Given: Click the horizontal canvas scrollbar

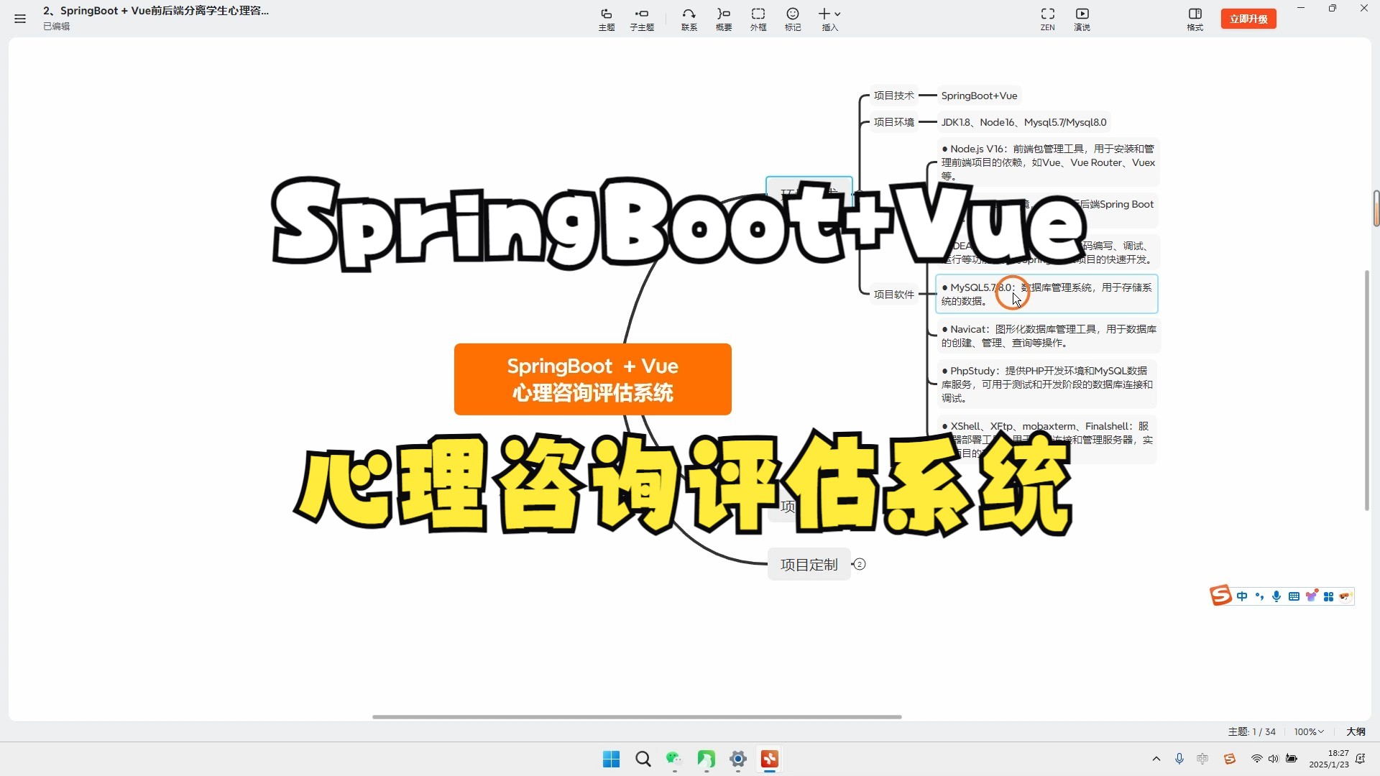Looking at the screenshot, I should coord(637,717).
